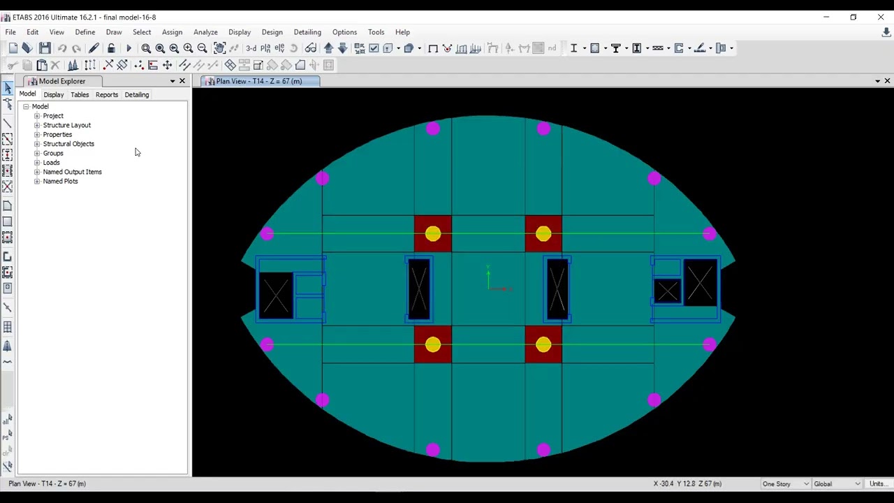The height and width of the screenshot is (503, 894).
Task: Open the concrete frame design dropdown arrow
Action: click(x=606, y=48)
